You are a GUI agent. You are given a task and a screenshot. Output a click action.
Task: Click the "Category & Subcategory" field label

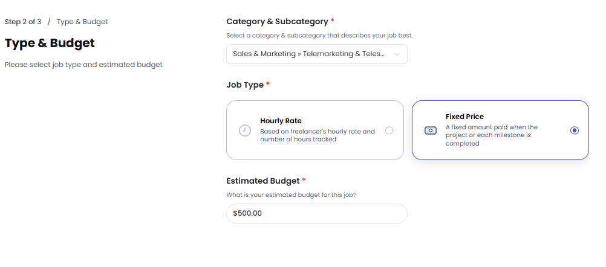276,22
